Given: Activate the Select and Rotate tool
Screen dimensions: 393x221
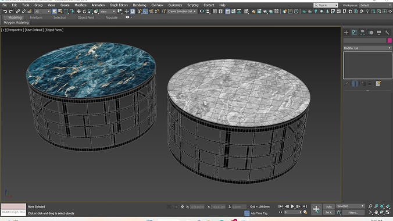Looking at the screenshot, I should tap(84, 12).
